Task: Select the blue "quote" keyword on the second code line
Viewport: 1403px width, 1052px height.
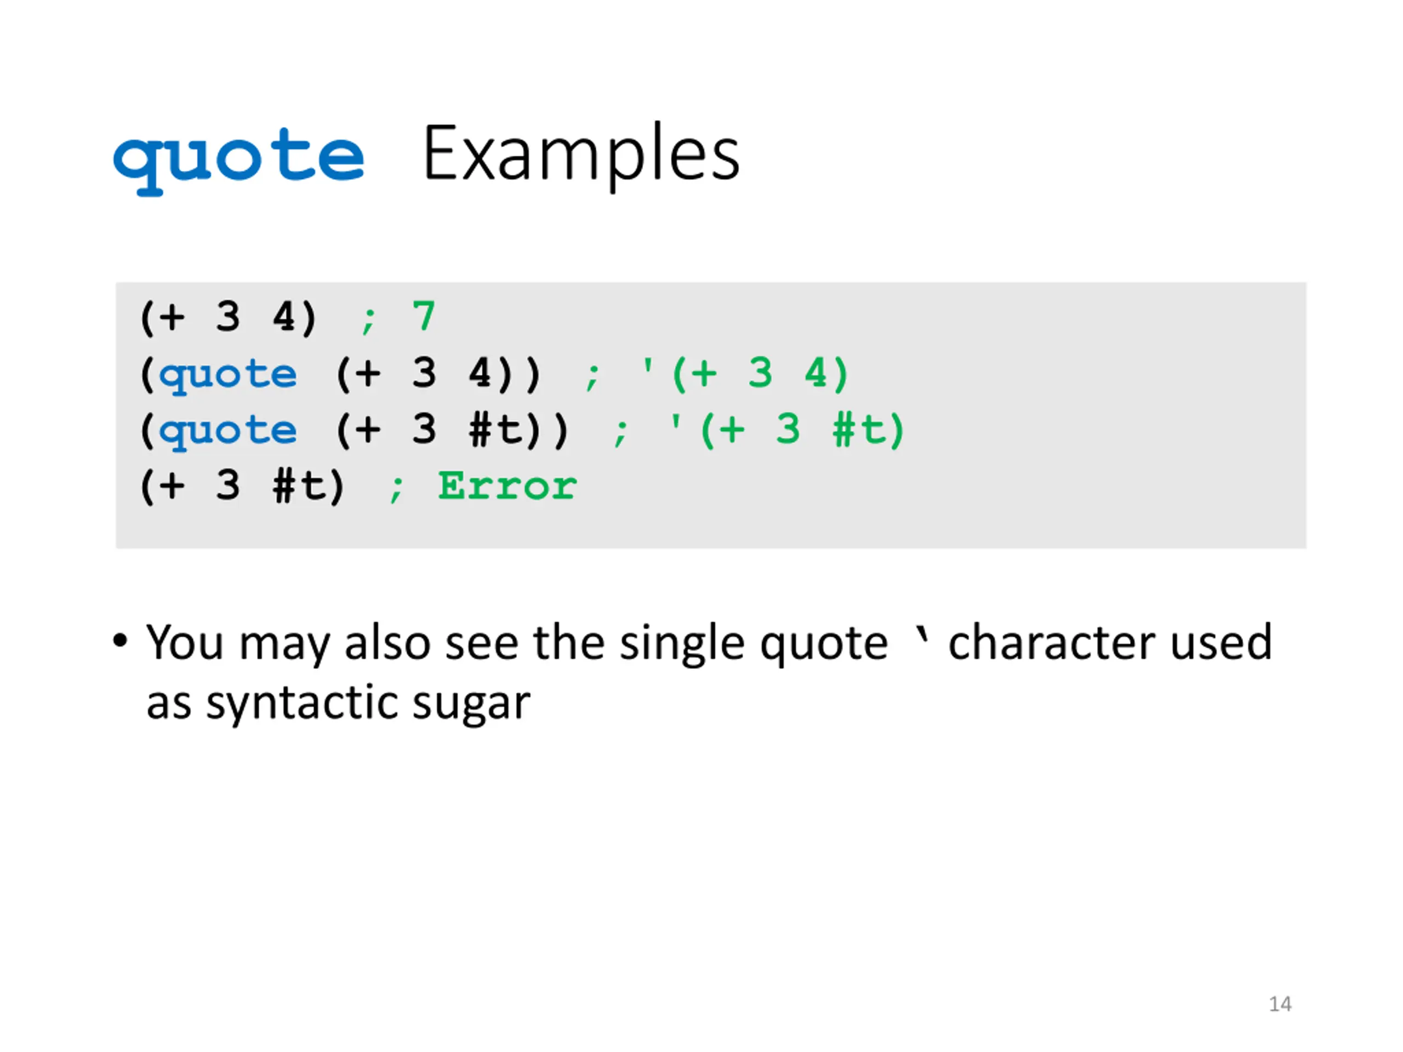Action: 227,374
